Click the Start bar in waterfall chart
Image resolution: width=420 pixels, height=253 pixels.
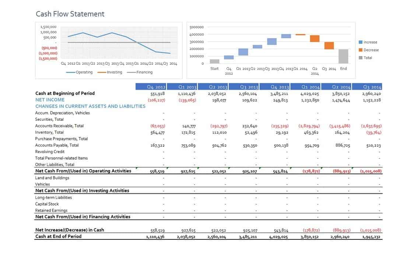(214, 61)
